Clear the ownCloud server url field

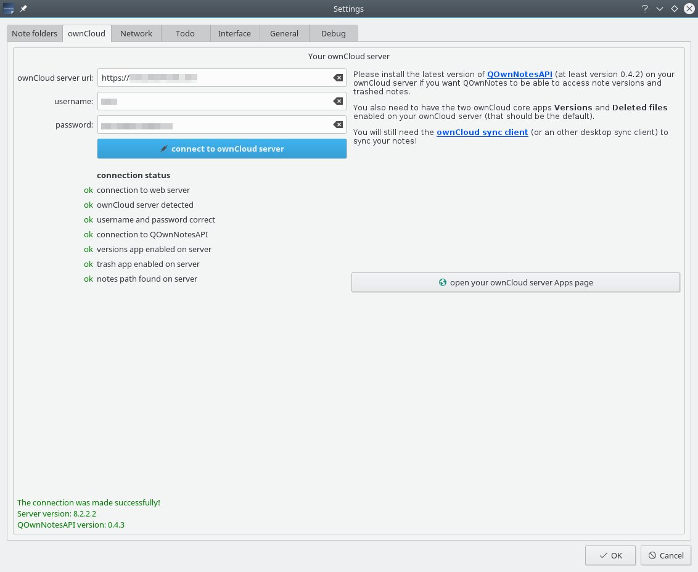(x=338, y=78)
